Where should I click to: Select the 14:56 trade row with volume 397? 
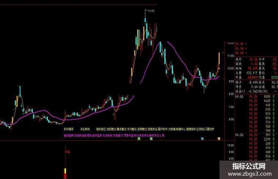(257, 135)
